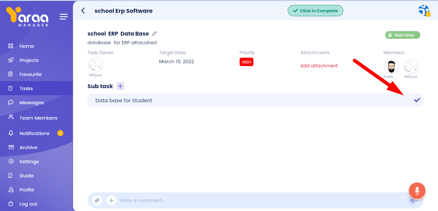Image resolution: width=438 pixels, height=211 pixels.
Task: Click the user avatar in top right
Action: [x=424, y=11]
